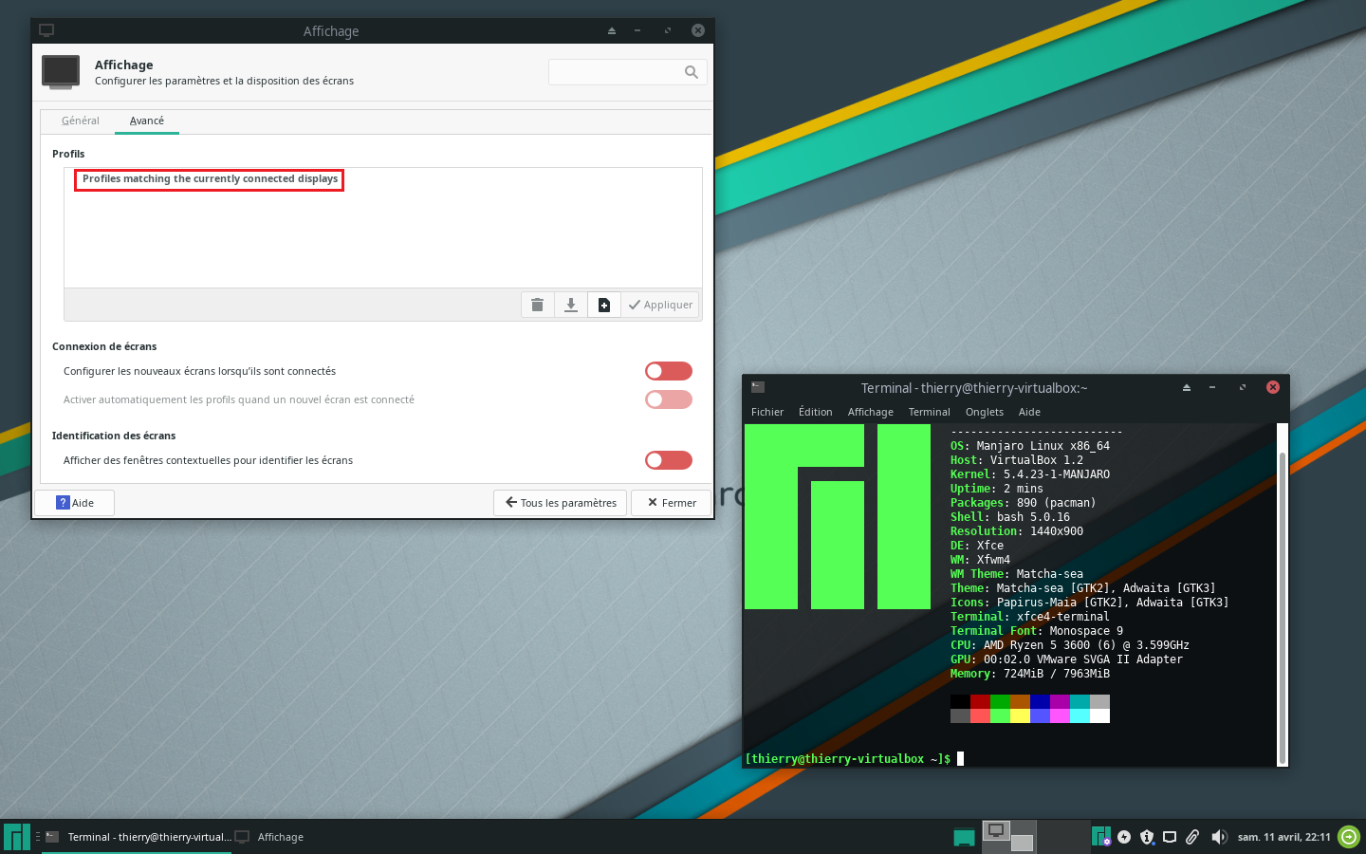This screenshot has width=1366, height=854.
Task: Open the Manjaro whisker menu
Action: pyautogui.click(x=17, y=837)
